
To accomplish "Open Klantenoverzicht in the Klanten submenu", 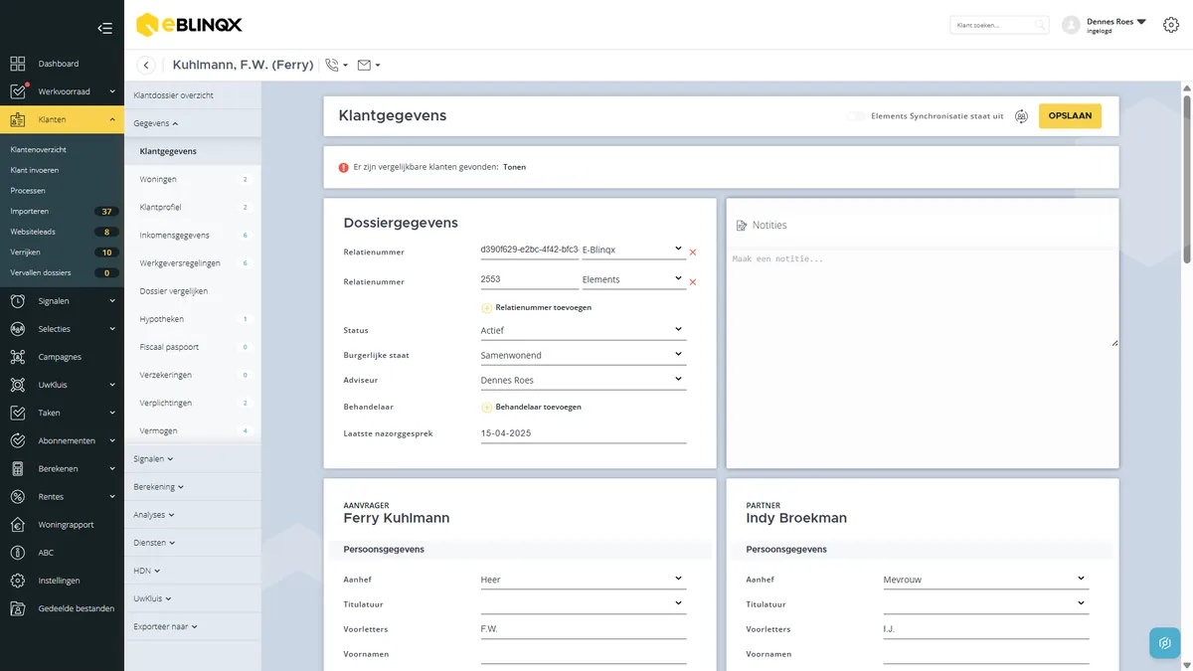I will tap(38, 150).
